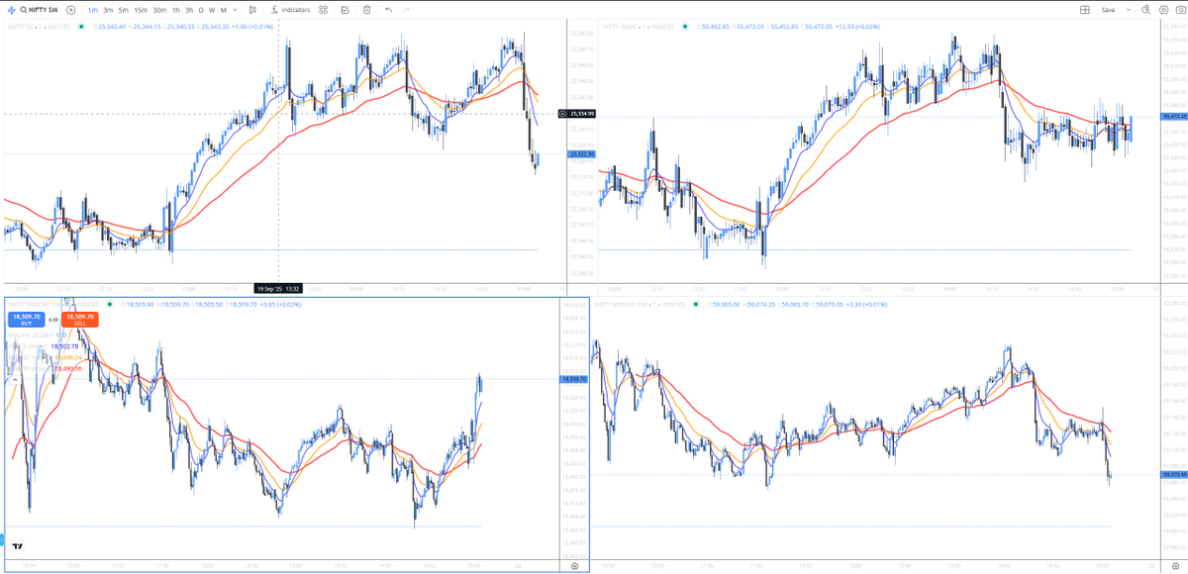This screenshot has width=1188, height=574.
Task: Open the chart layout grid selector
Action: 1085,10
